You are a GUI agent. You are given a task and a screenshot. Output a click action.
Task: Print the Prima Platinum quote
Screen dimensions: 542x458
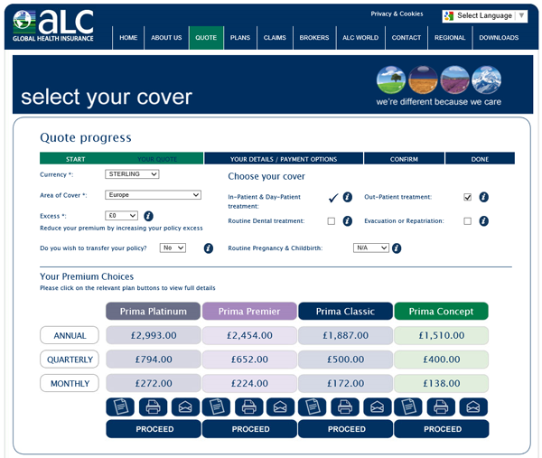(153, 407)
